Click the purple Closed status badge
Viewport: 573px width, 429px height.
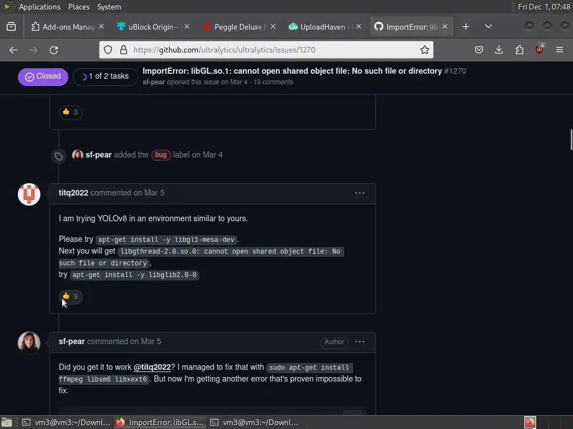[x=43, y=77]
